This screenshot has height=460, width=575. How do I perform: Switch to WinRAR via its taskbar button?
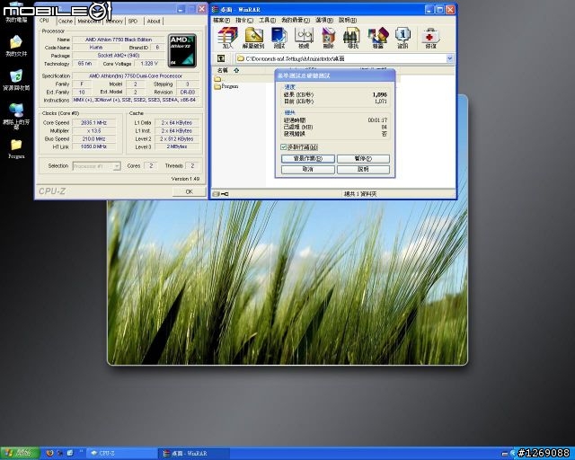click(194, 454)
